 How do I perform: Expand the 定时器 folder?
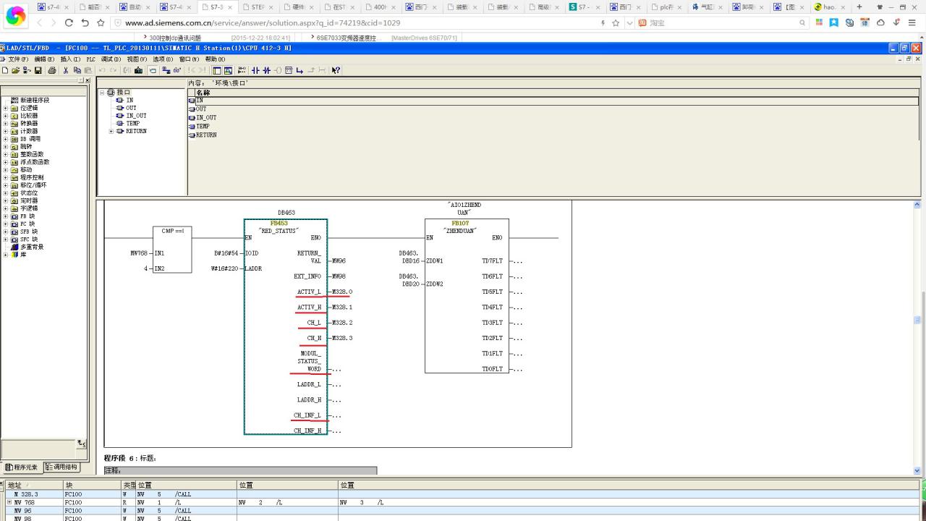(6, 200)
